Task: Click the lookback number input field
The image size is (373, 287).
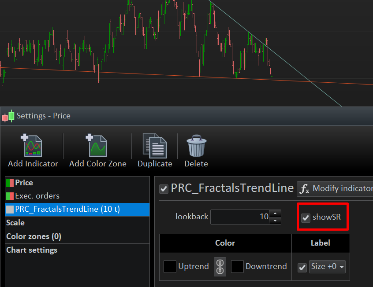Action: (240, 217)
